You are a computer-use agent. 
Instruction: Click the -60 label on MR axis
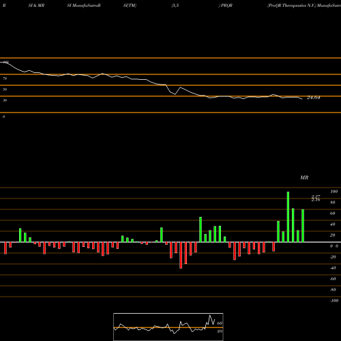coord(333,279)
